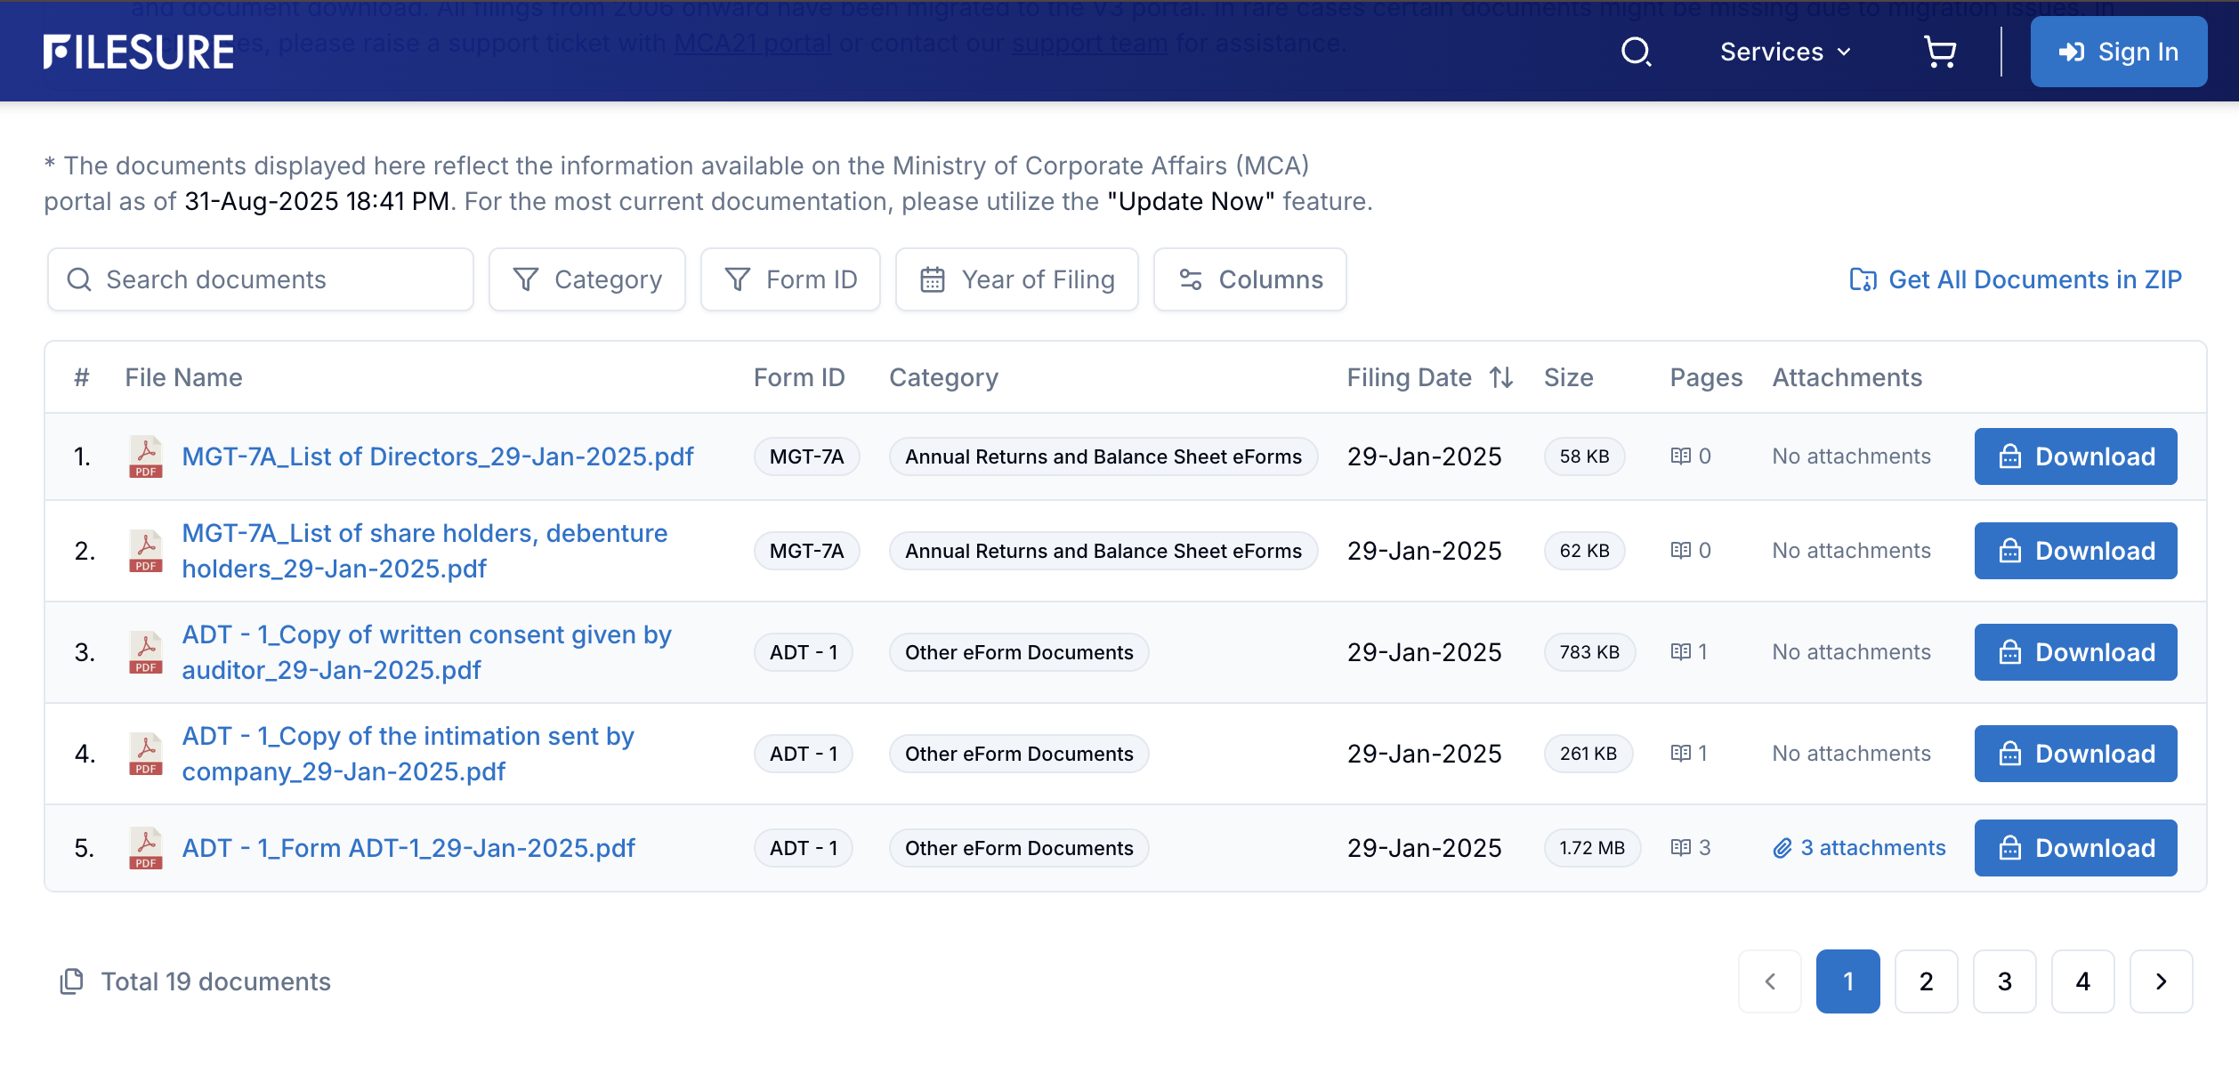
Task: Open the Year of Filing picker
Action: click(1016, 279)
